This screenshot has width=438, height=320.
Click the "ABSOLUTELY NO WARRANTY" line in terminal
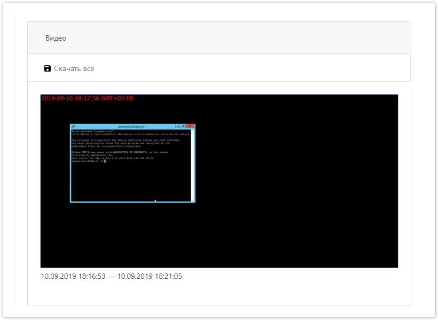click(x=123, y=152)
